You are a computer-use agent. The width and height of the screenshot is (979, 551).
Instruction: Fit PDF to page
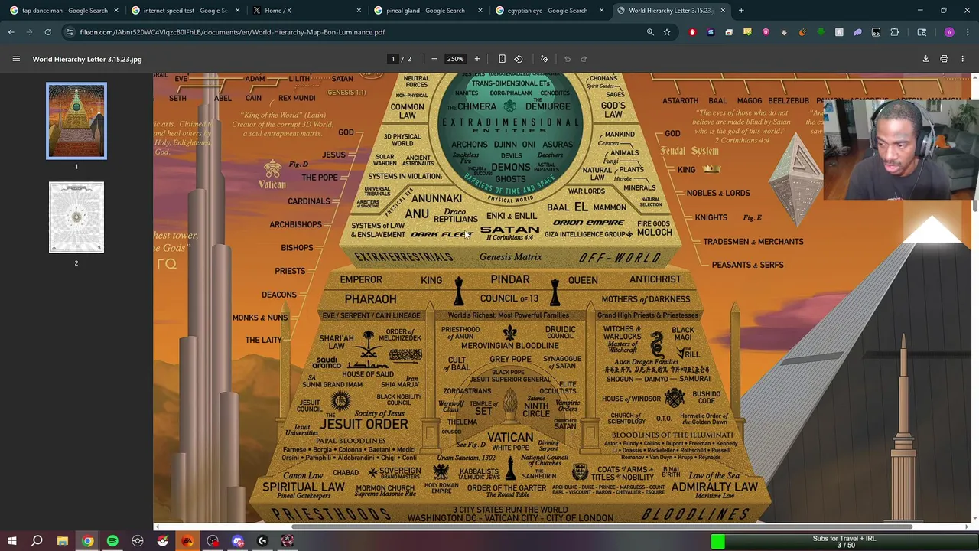click(x=502, y=59)
